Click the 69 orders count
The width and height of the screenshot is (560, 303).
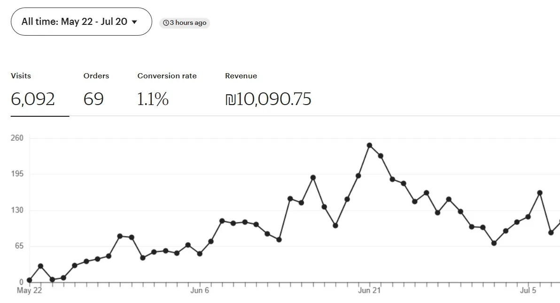[x=93, y=99]
